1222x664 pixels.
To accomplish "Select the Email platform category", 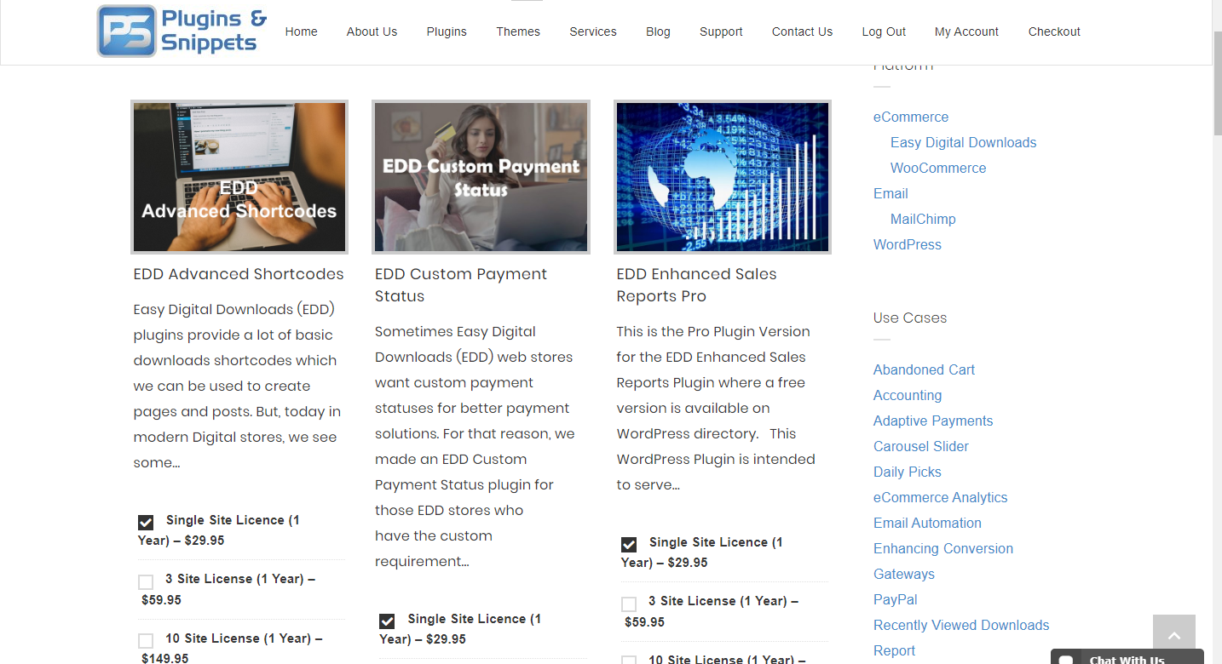I will coord(891,193).
